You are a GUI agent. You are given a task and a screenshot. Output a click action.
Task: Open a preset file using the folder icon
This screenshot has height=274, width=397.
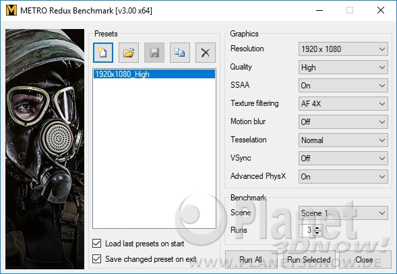click(129, 53)
